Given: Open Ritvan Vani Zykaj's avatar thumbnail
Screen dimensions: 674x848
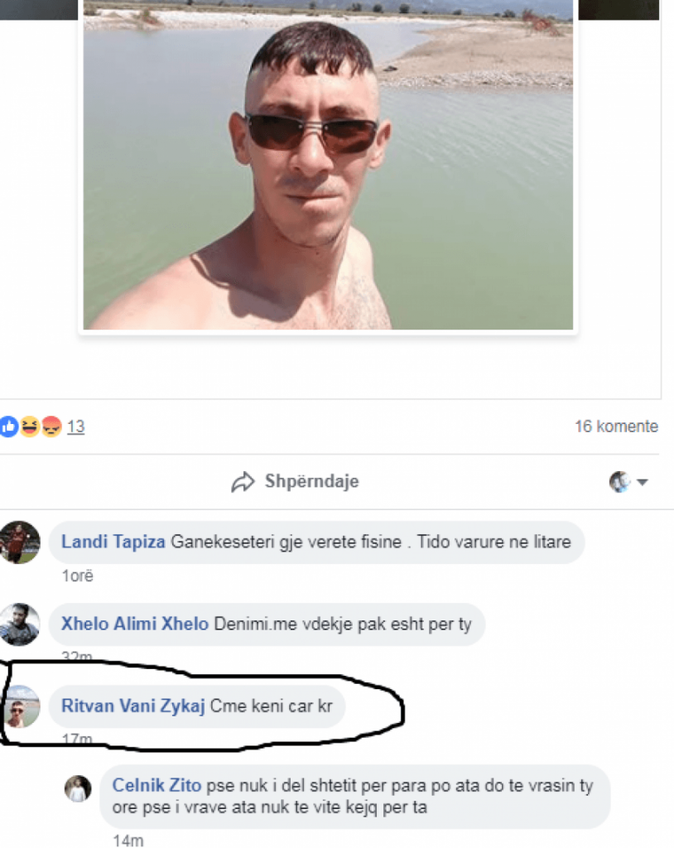Looking at the screenshot, I should tap(22, 706).
